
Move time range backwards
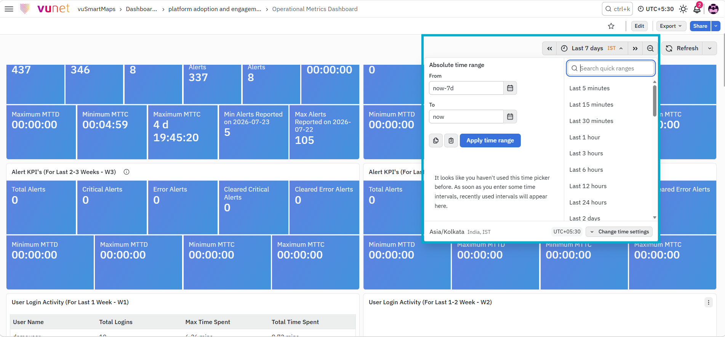coord(549,48)
